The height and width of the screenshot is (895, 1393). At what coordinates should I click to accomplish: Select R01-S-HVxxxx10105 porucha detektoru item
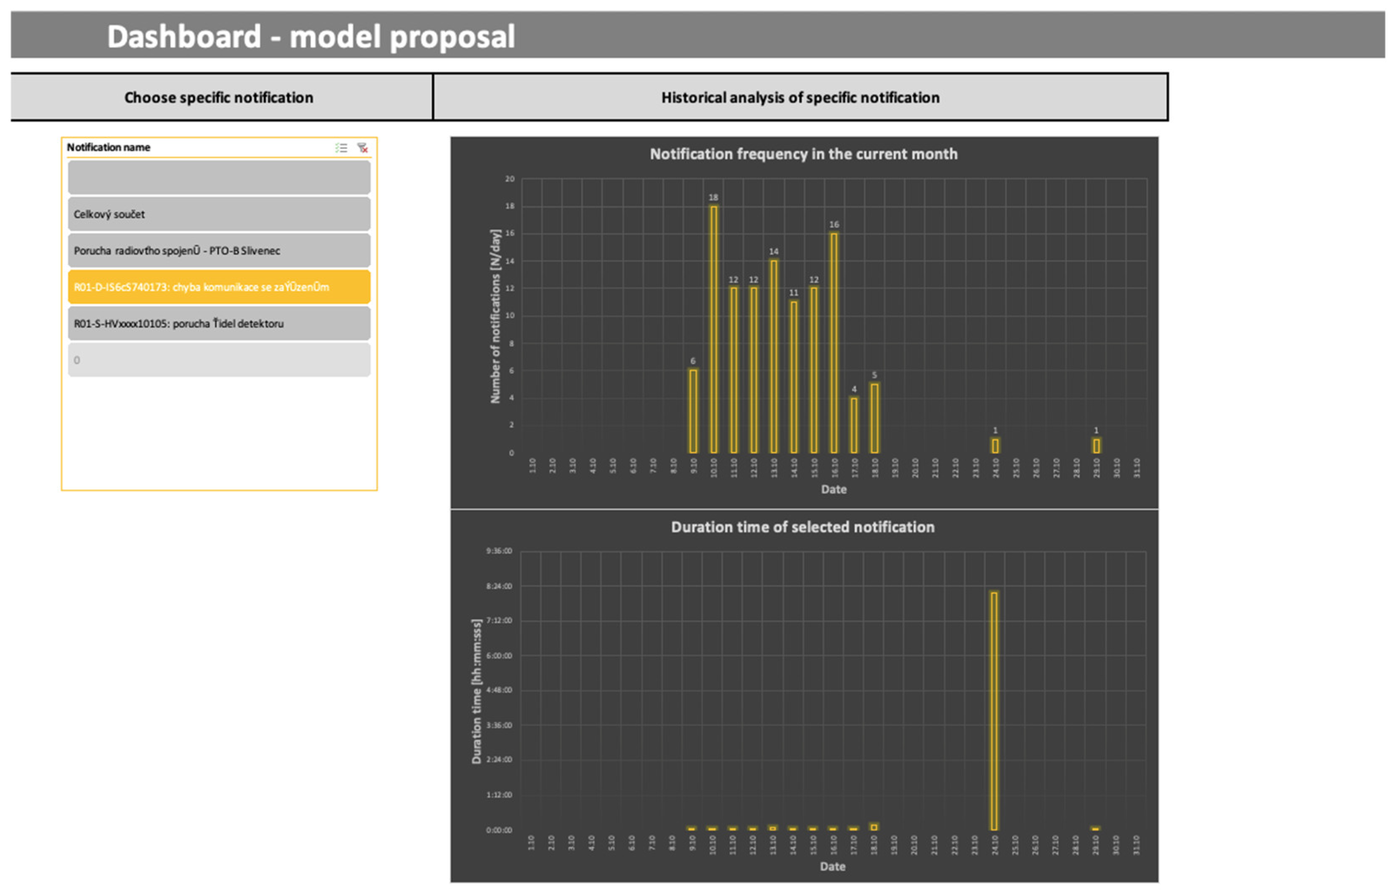coord(219,324)
